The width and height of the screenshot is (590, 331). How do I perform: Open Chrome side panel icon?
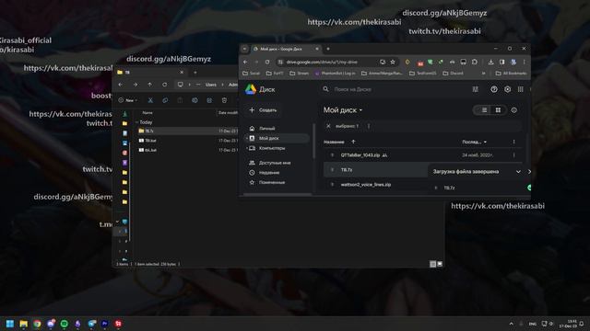[501, 62]
